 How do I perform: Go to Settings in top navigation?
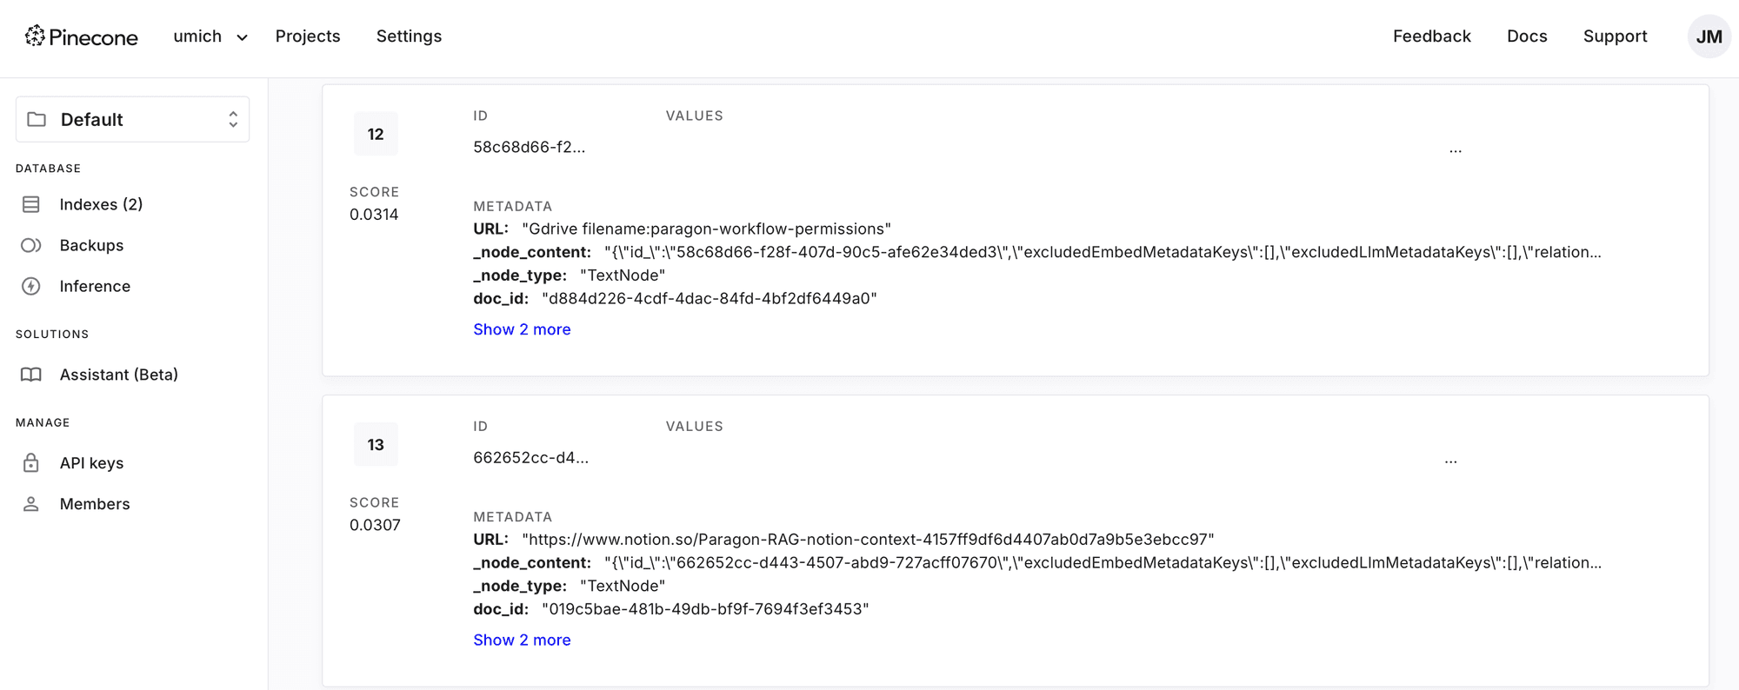click(409, 36)
